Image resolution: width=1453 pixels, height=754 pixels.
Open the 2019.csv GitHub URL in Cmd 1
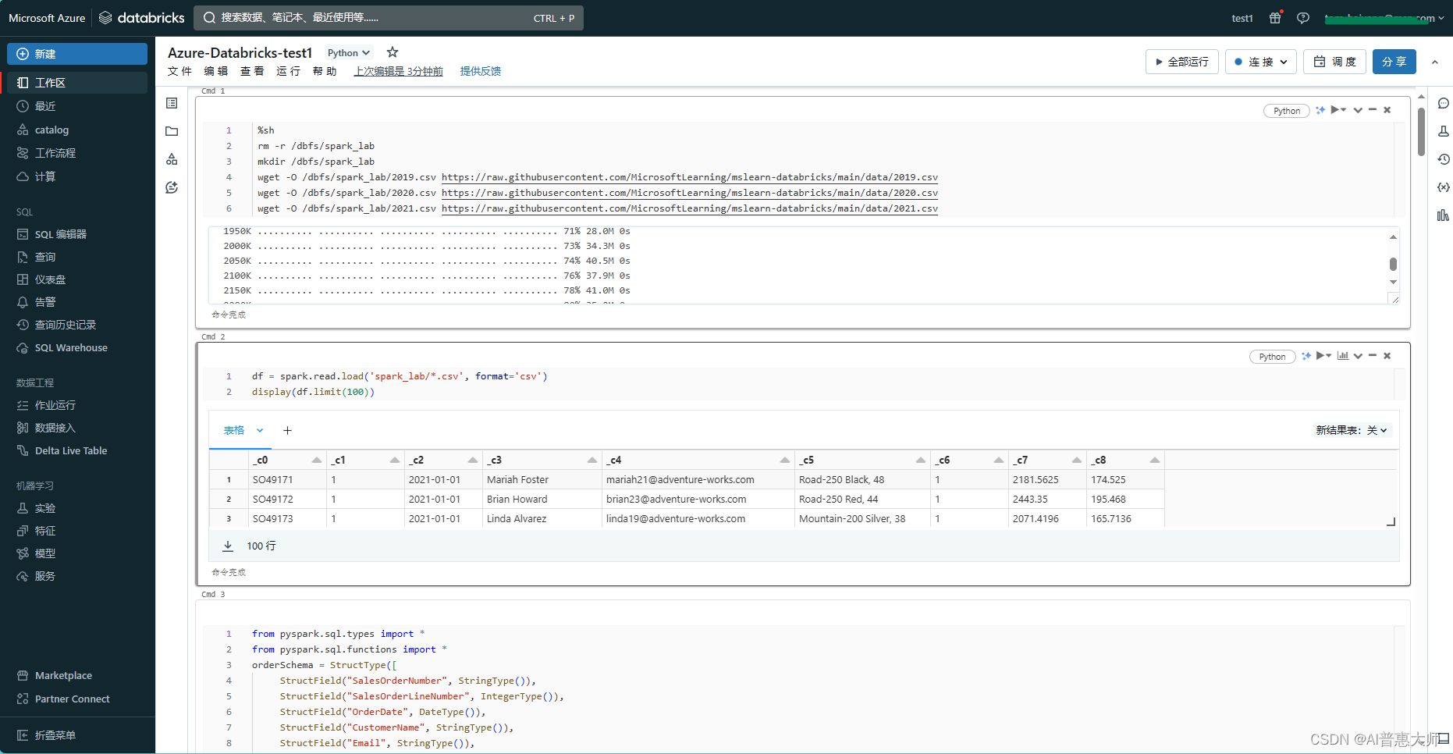pyautogui.click(x=690, y=177)
